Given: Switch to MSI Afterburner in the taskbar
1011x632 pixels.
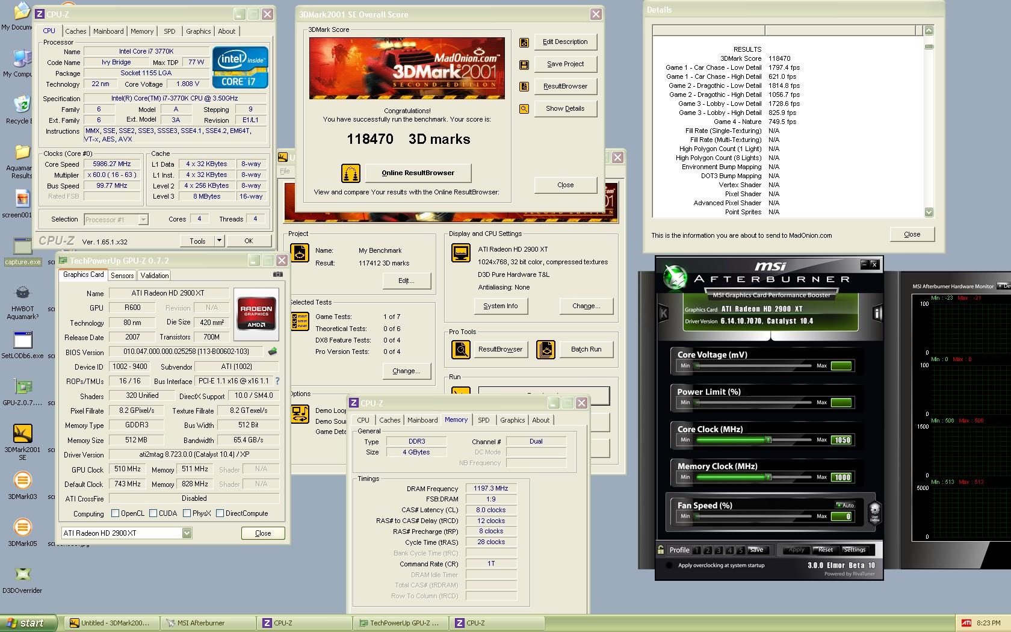Looking at the screenshot, I should 208,623.
